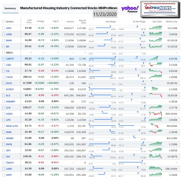Check the PATK row checkbox
The width and height of the screenshot is (181, 177).
[x=4, y=144]
